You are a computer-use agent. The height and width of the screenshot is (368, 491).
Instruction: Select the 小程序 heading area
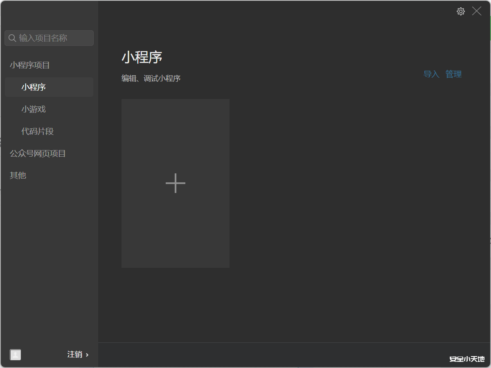click(x=142, y=57)
